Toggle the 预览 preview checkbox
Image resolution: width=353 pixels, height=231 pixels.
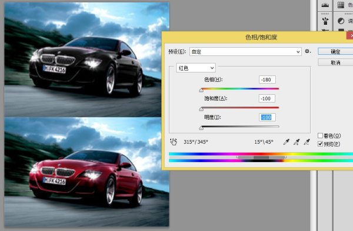(x=320, y=144)
